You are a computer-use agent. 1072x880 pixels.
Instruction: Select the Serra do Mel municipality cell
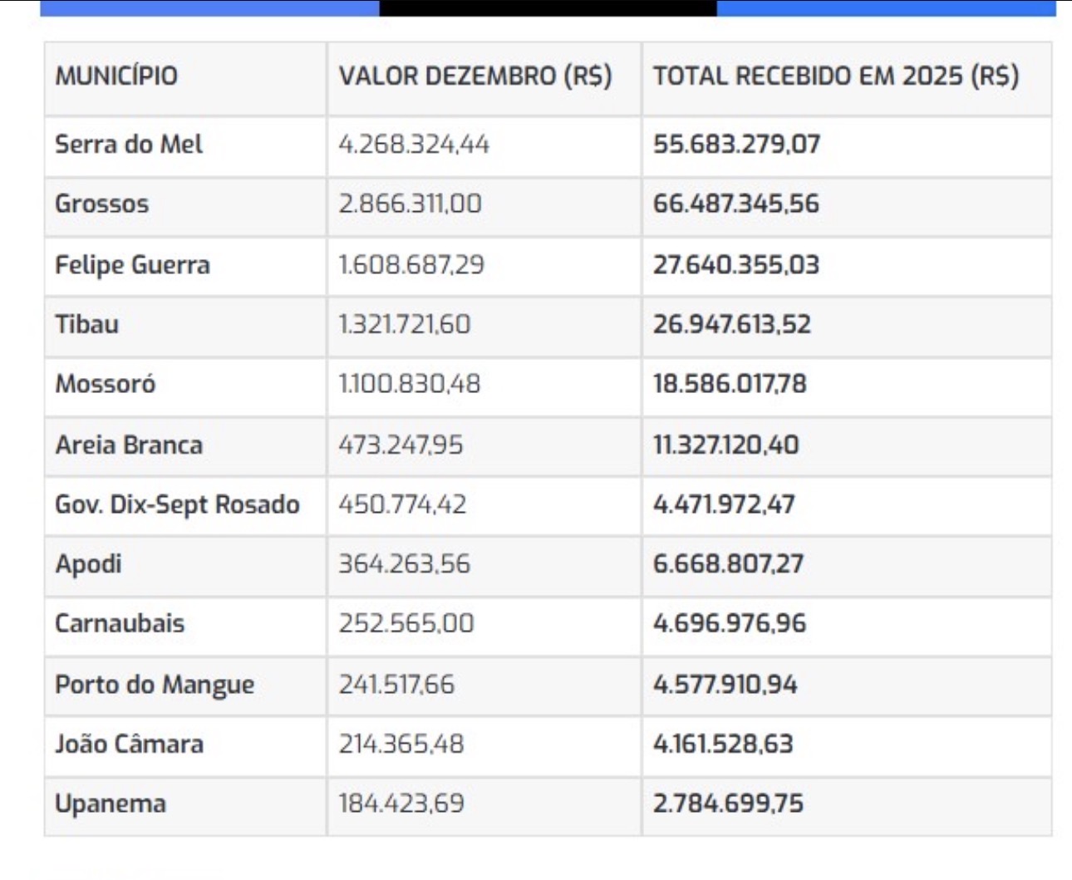pyautogui.click(x=129, y=145)
